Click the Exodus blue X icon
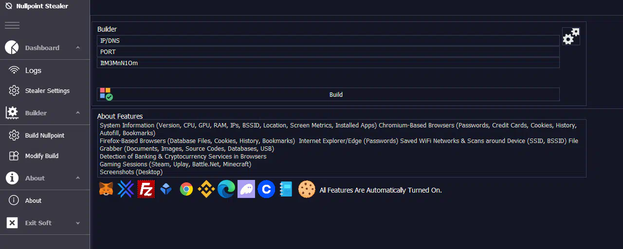This screenshot has width=623, height=249. (x=126, y=189)
